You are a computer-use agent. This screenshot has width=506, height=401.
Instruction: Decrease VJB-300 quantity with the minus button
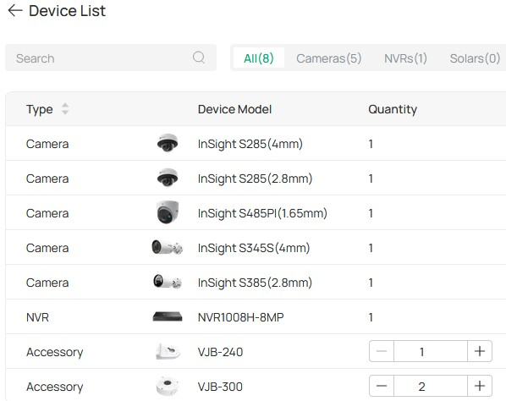382,386
